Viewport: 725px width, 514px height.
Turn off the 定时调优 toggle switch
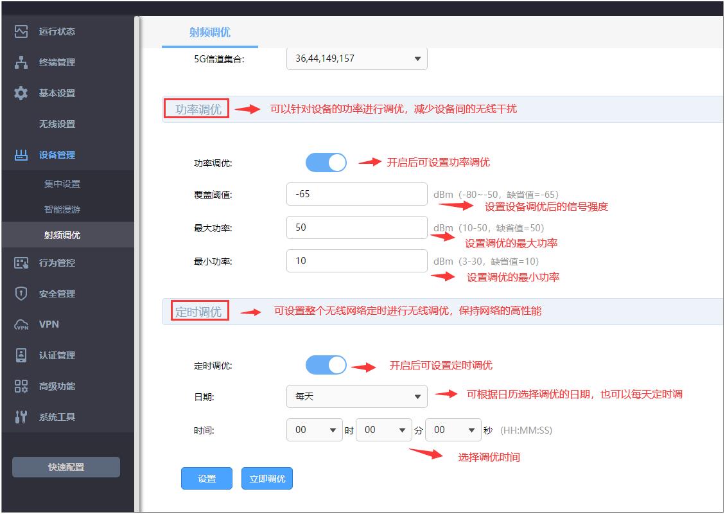326,366
